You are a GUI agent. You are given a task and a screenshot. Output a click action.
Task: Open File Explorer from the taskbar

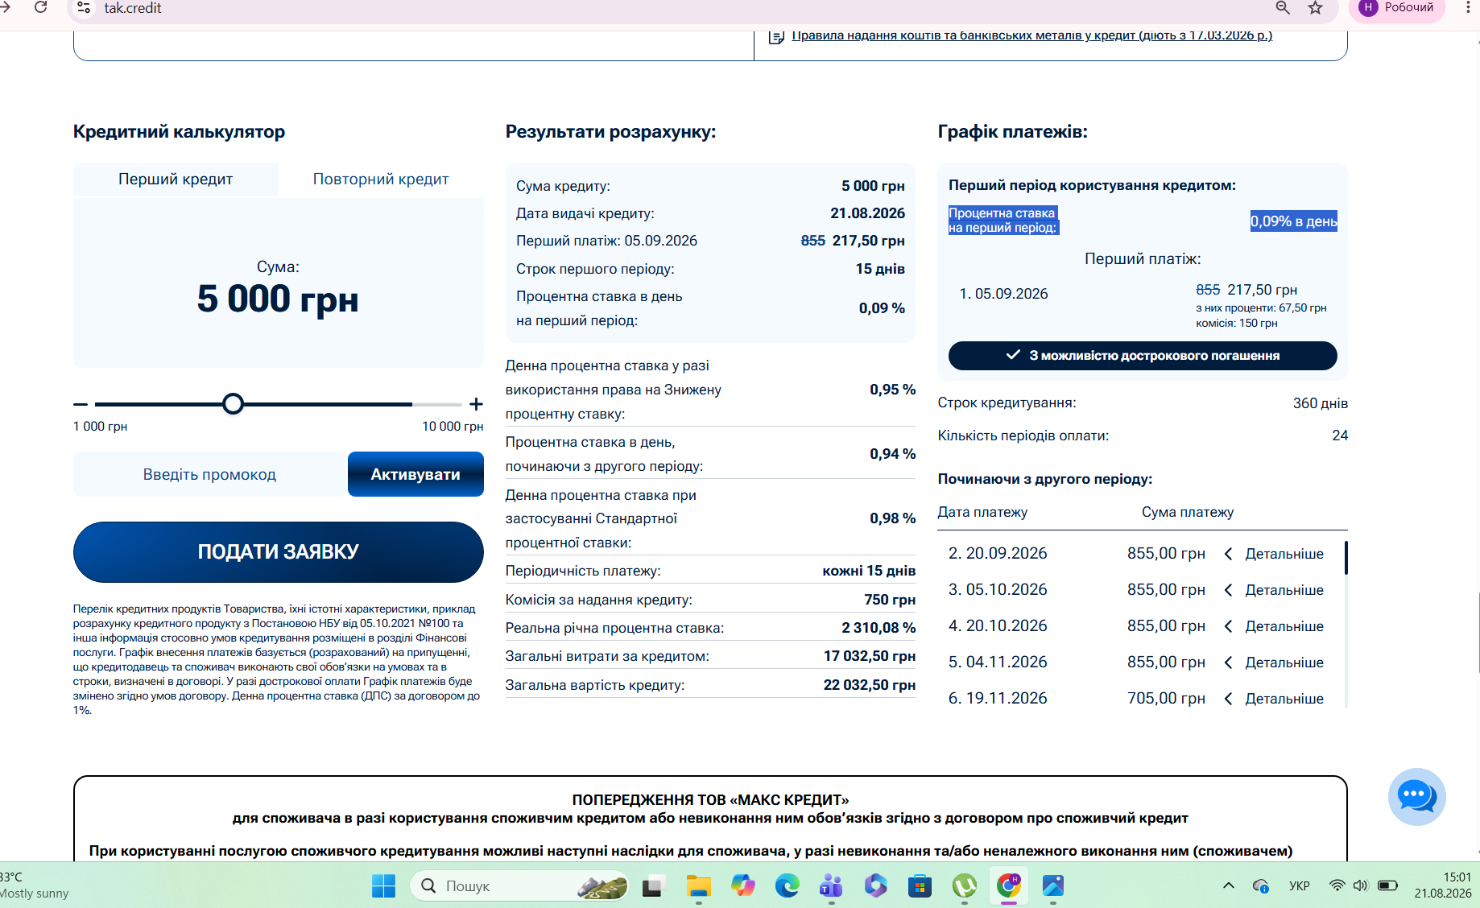click(x=698, y=886)
